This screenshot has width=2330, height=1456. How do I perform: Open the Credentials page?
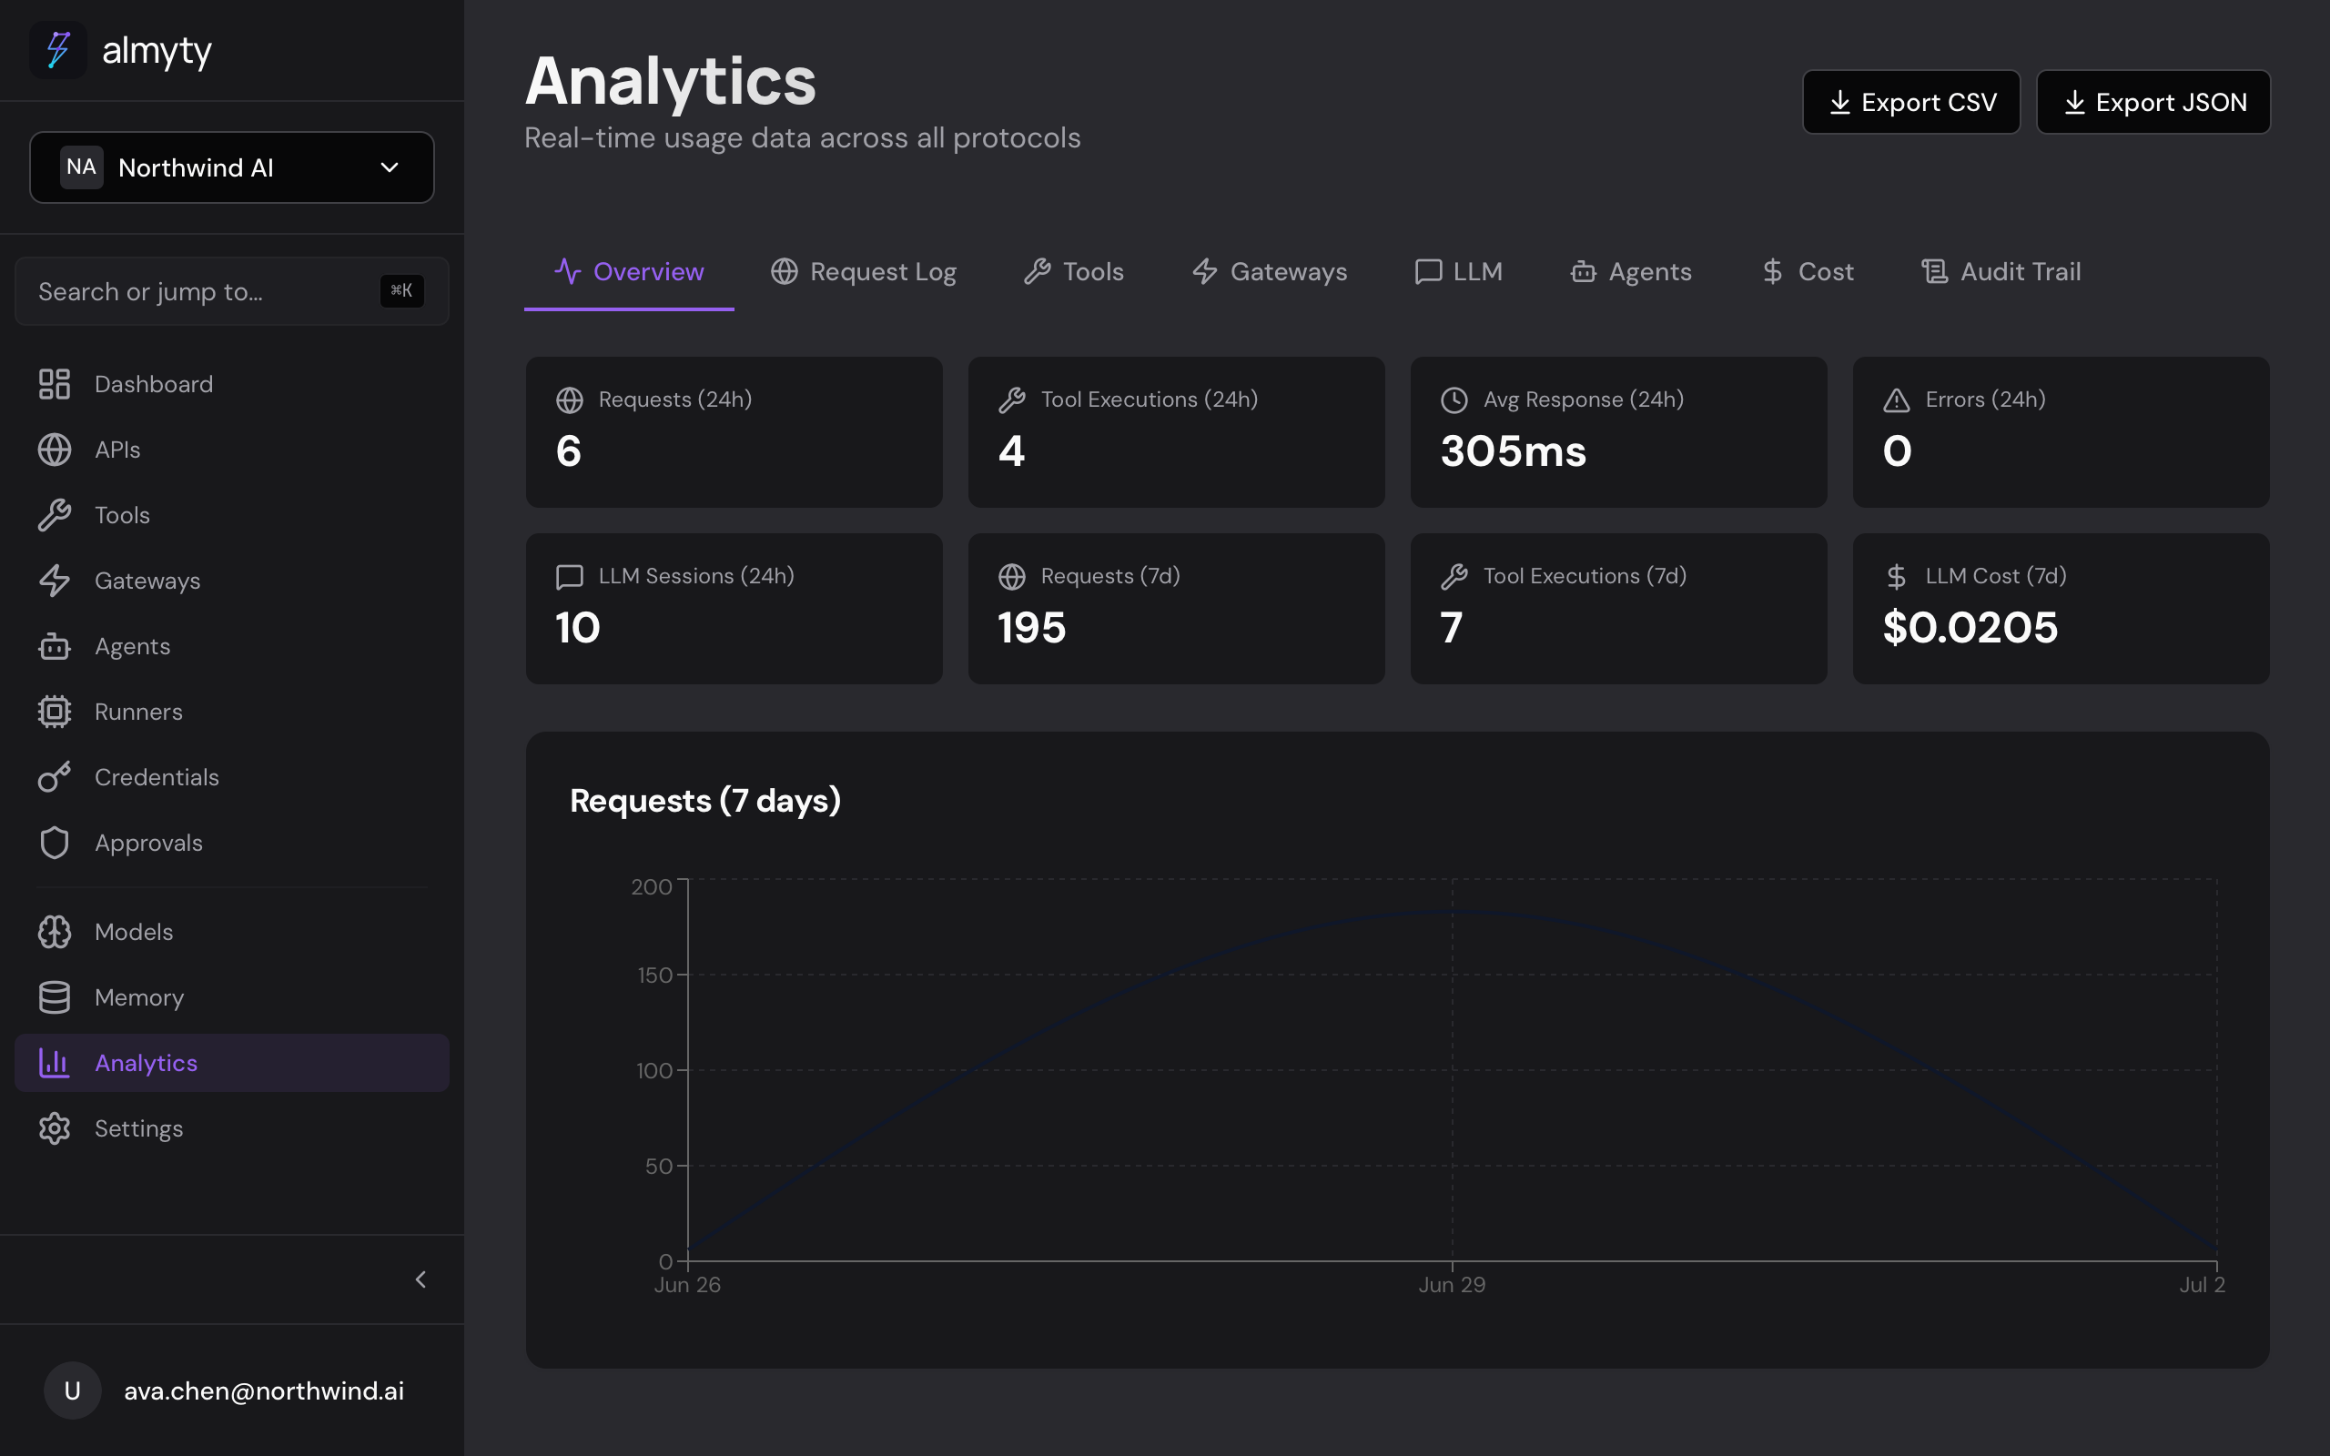tap(232, 777)
